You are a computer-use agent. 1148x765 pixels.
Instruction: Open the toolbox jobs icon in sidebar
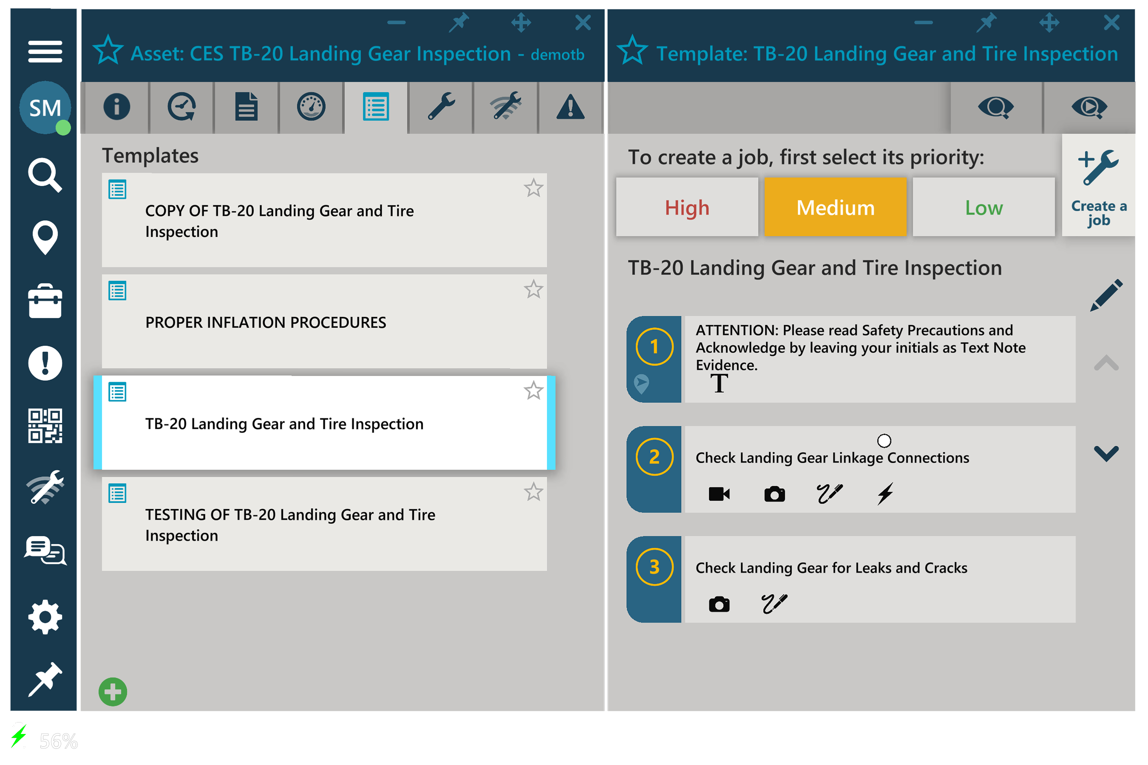(45, 301)
